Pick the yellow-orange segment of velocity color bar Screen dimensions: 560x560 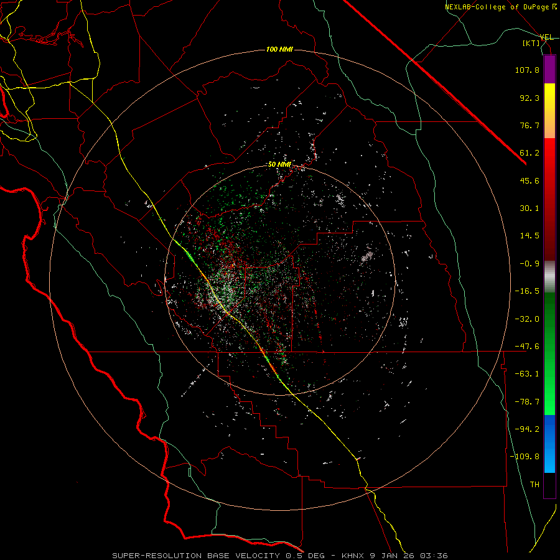(x=549, y=111)
